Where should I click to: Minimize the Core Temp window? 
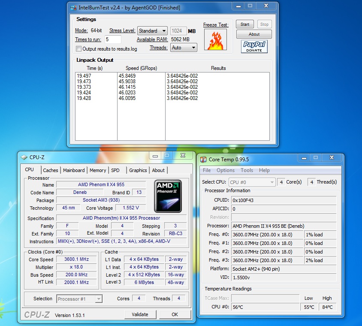(304, 158)
